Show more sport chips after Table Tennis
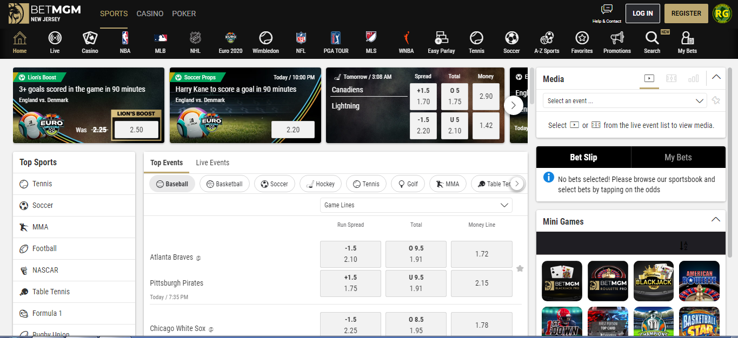Screen dimensions: 738x338 click(x=517, y=184)
